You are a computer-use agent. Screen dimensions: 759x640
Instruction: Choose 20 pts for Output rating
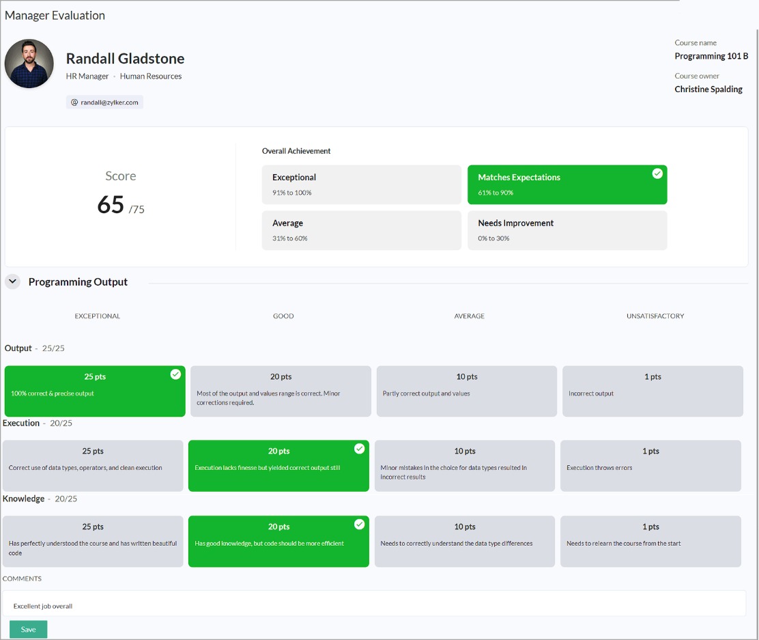pos(281,391)
